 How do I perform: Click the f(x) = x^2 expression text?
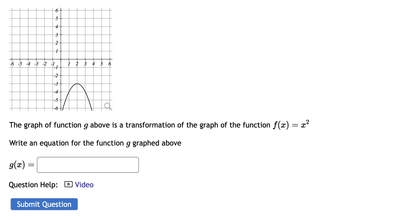(291, 124)
